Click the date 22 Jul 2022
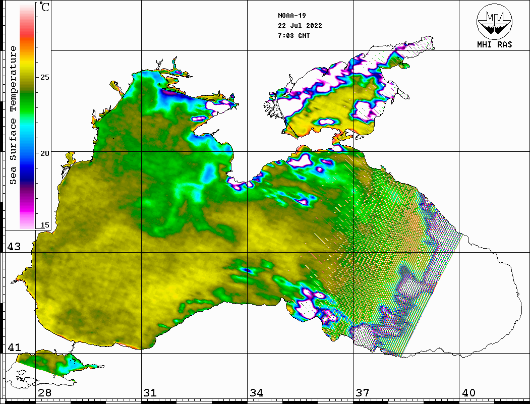 point(300,26)
